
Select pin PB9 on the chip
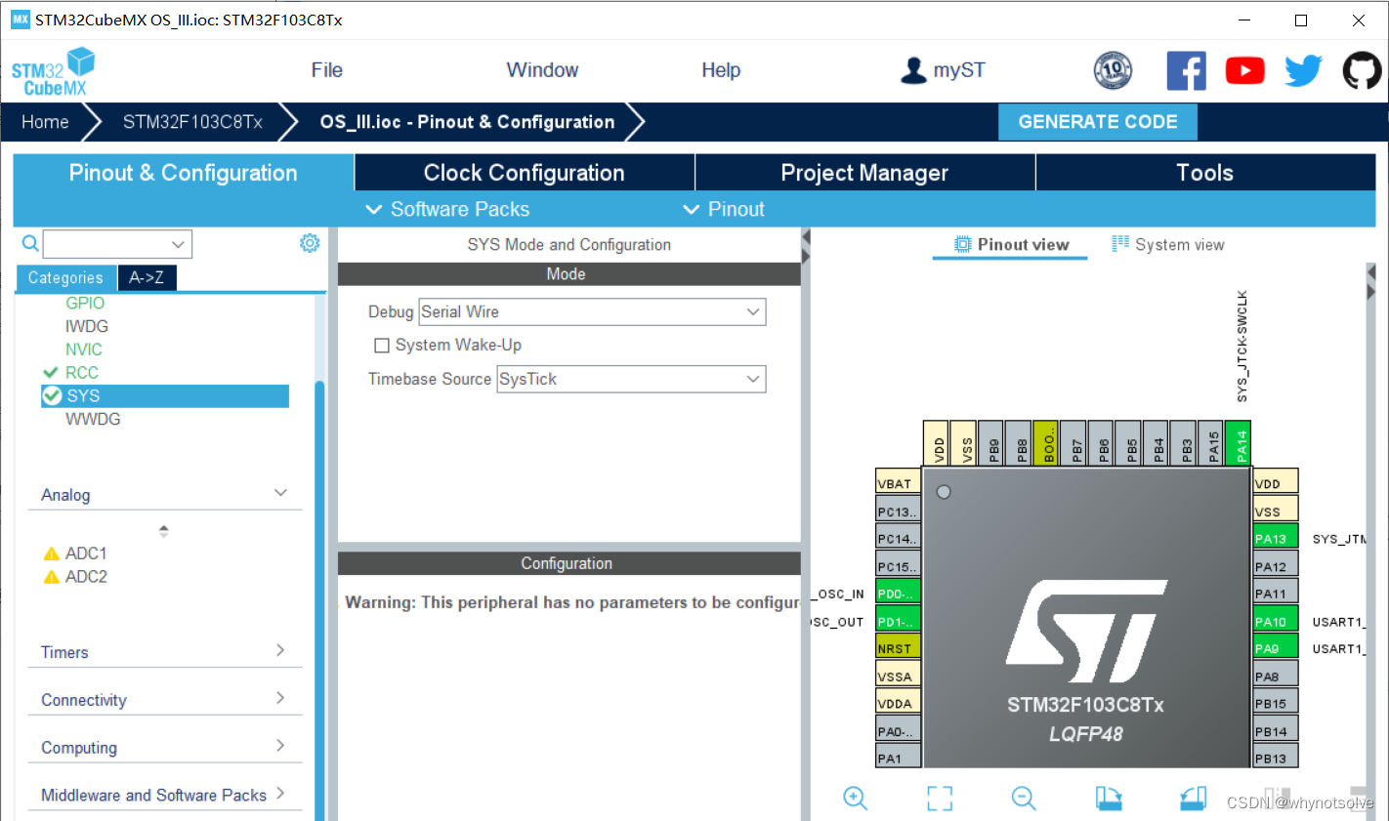click(990, 443)
